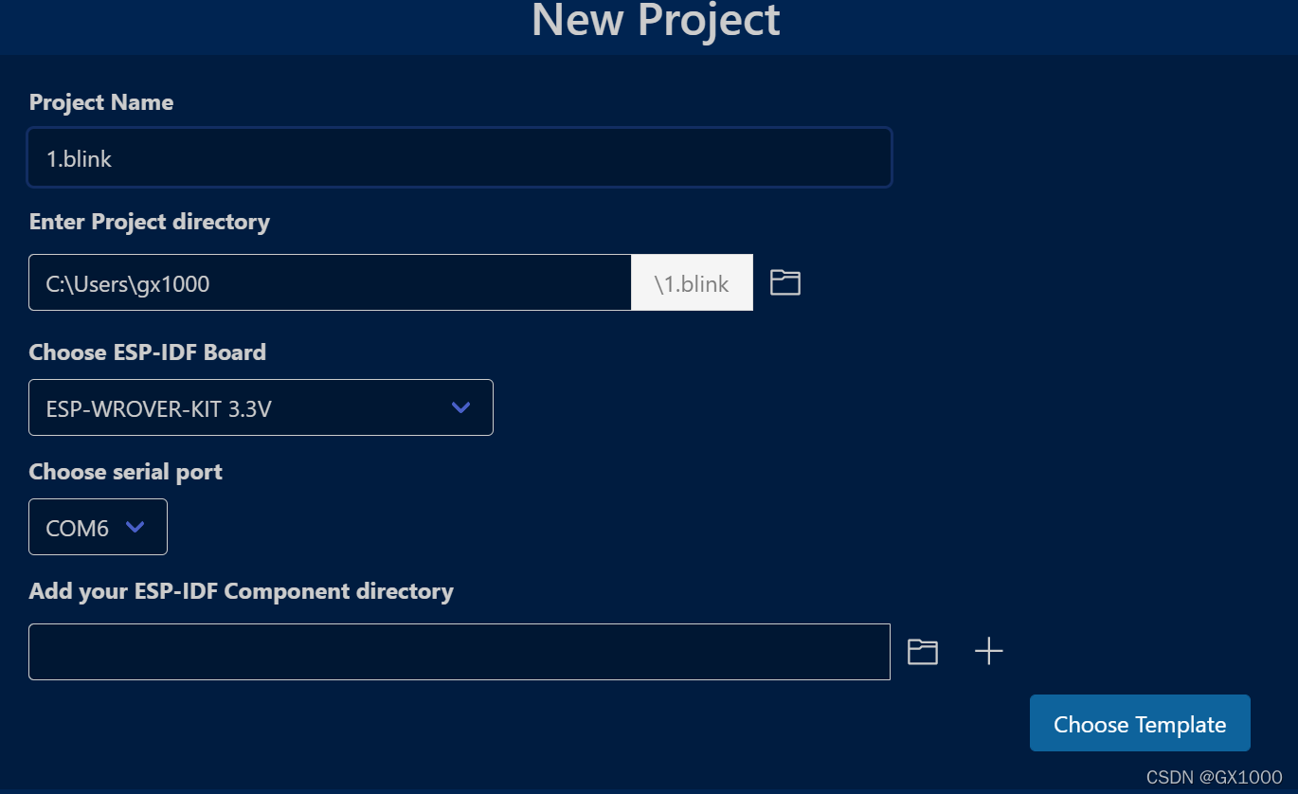The width and height of the screenshot is (1298, 794).
Task: Add component directory with plus icon
Action: click(988, 652)
